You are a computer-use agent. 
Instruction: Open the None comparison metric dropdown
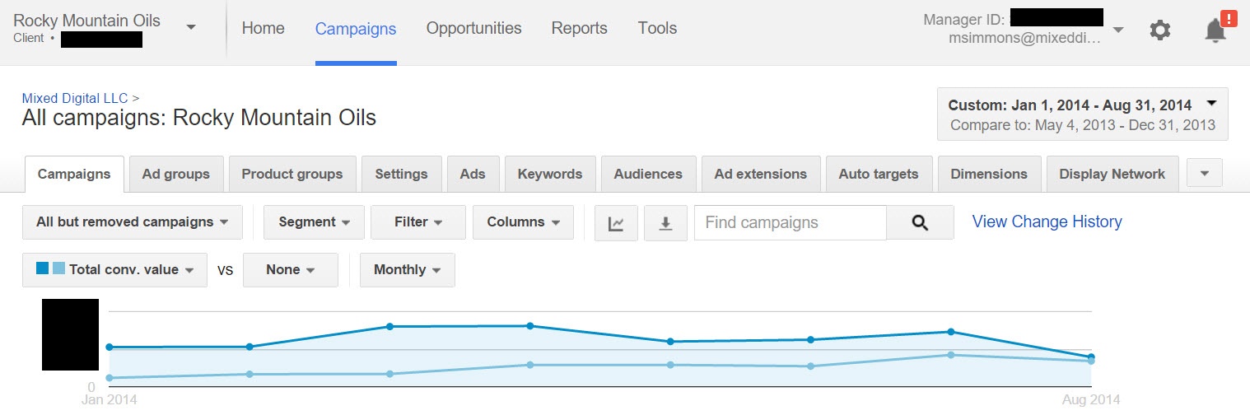pyautogui.click(x=291, y=270)
